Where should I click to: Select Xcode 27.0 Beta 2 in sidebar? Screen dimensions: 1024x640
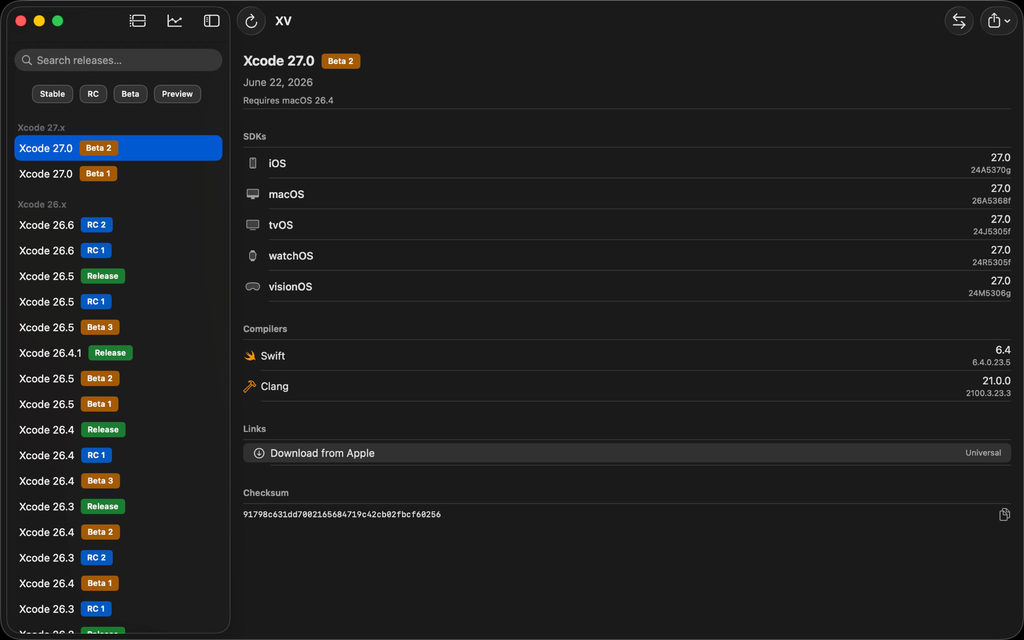point(118,148)
